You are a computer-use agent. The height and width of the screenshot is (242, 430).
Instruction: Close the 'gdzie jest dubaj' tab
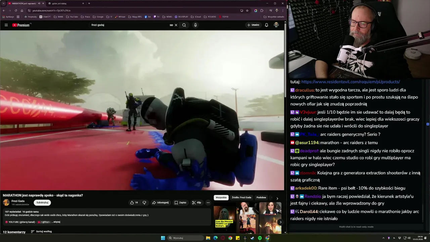click(x=83, y=3)
